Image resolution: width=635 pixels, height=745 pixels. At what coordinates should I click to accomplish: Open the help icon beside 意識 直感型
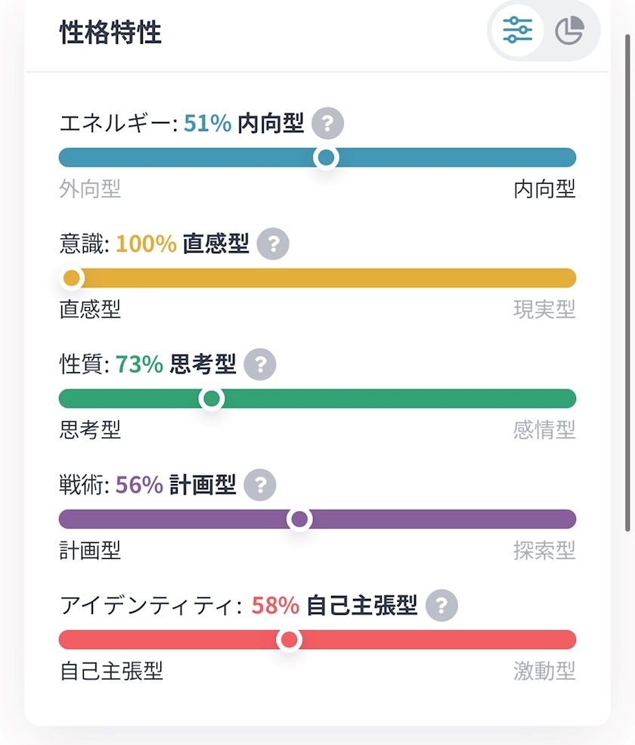(273, 244)
